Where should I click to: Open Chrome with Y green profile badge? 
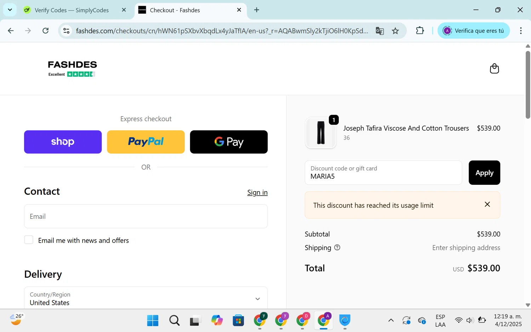tap(260, 320)
